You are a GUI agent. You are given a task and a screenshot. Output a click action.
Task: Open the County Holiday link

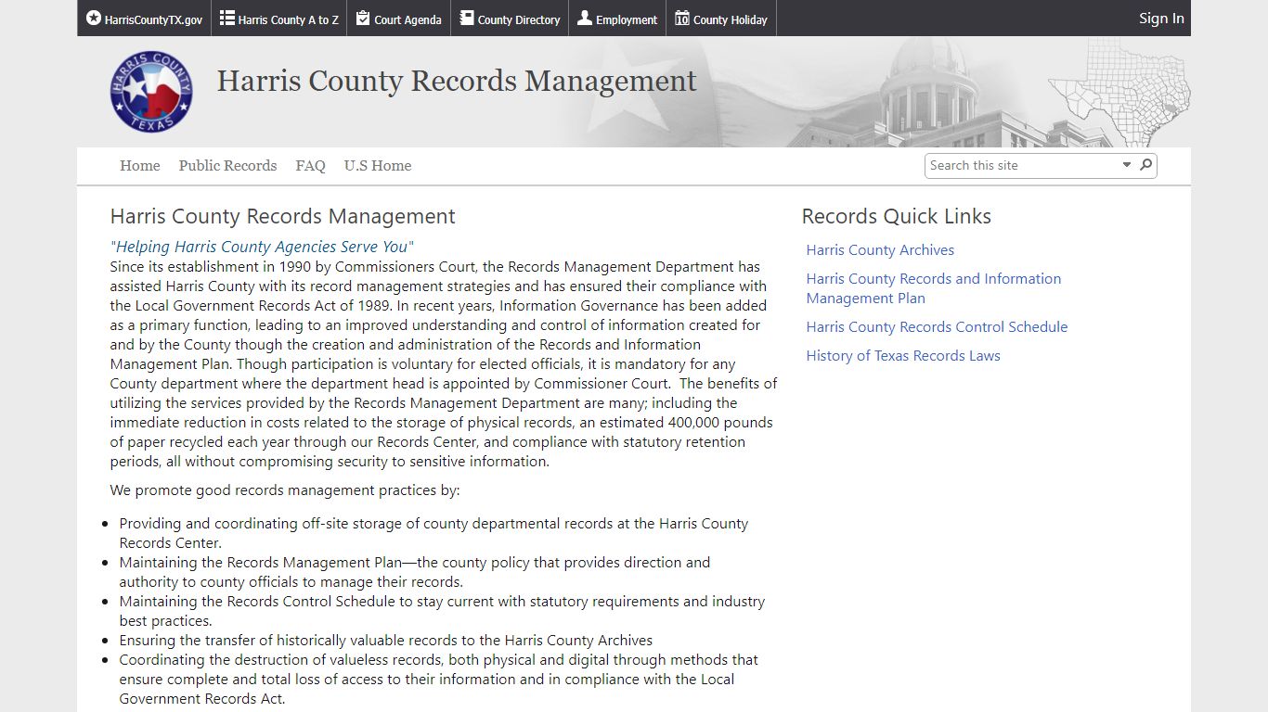(731, 19)
